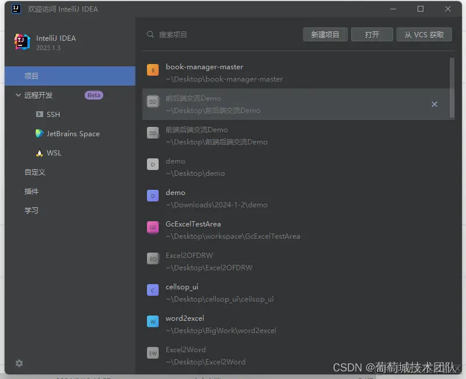Select the 项目 tab in sidebar

70,76
